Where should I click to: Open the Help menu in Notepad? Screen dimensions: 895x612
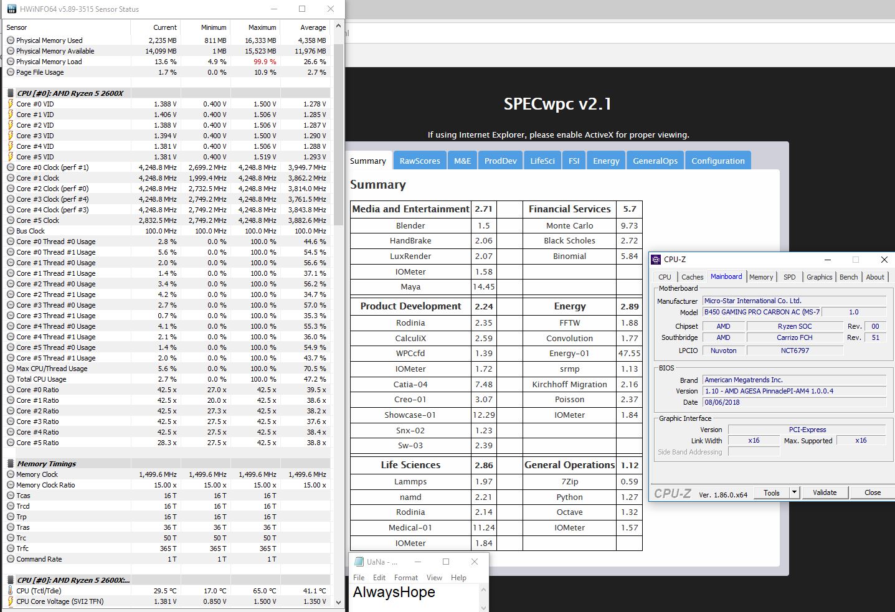(x=458, y=578)
